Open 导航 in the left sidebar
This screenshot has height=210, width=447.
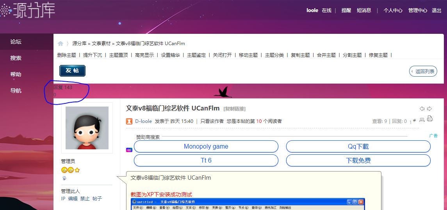pos(16,91)
